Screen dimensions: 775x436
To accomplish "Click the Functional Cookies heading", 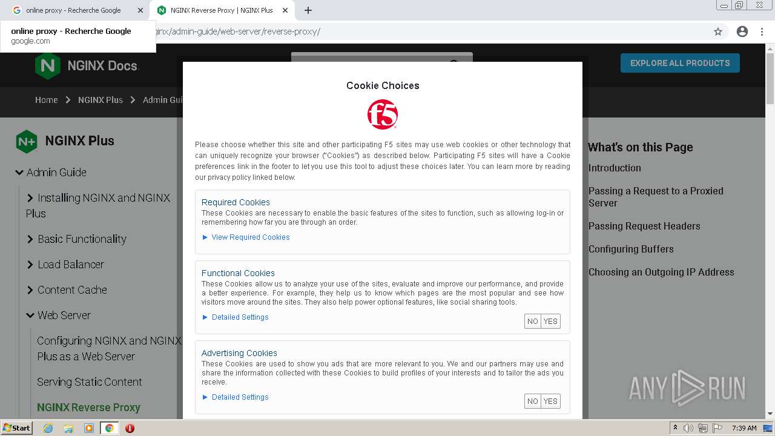I will [x=238, y=273].
